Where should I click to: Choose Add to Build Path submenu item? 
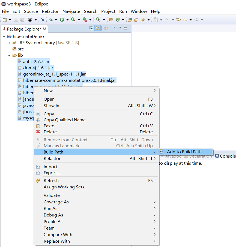(186, 152)
